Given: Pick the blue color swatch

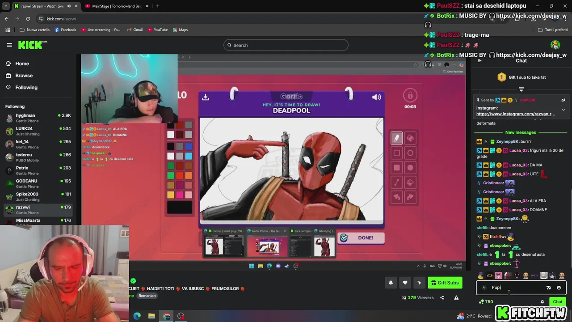Looking at the screenshot, I should 188,146.
